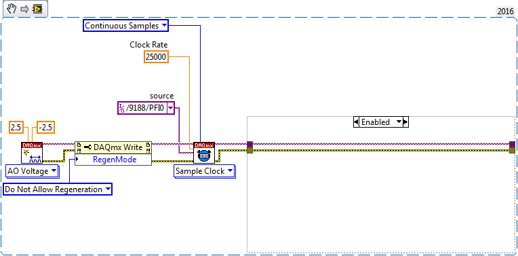This screenshot has width=518, height=256.
Task: Open the Sample Clock polymorphic selector
Action: [x=205, y=171]
